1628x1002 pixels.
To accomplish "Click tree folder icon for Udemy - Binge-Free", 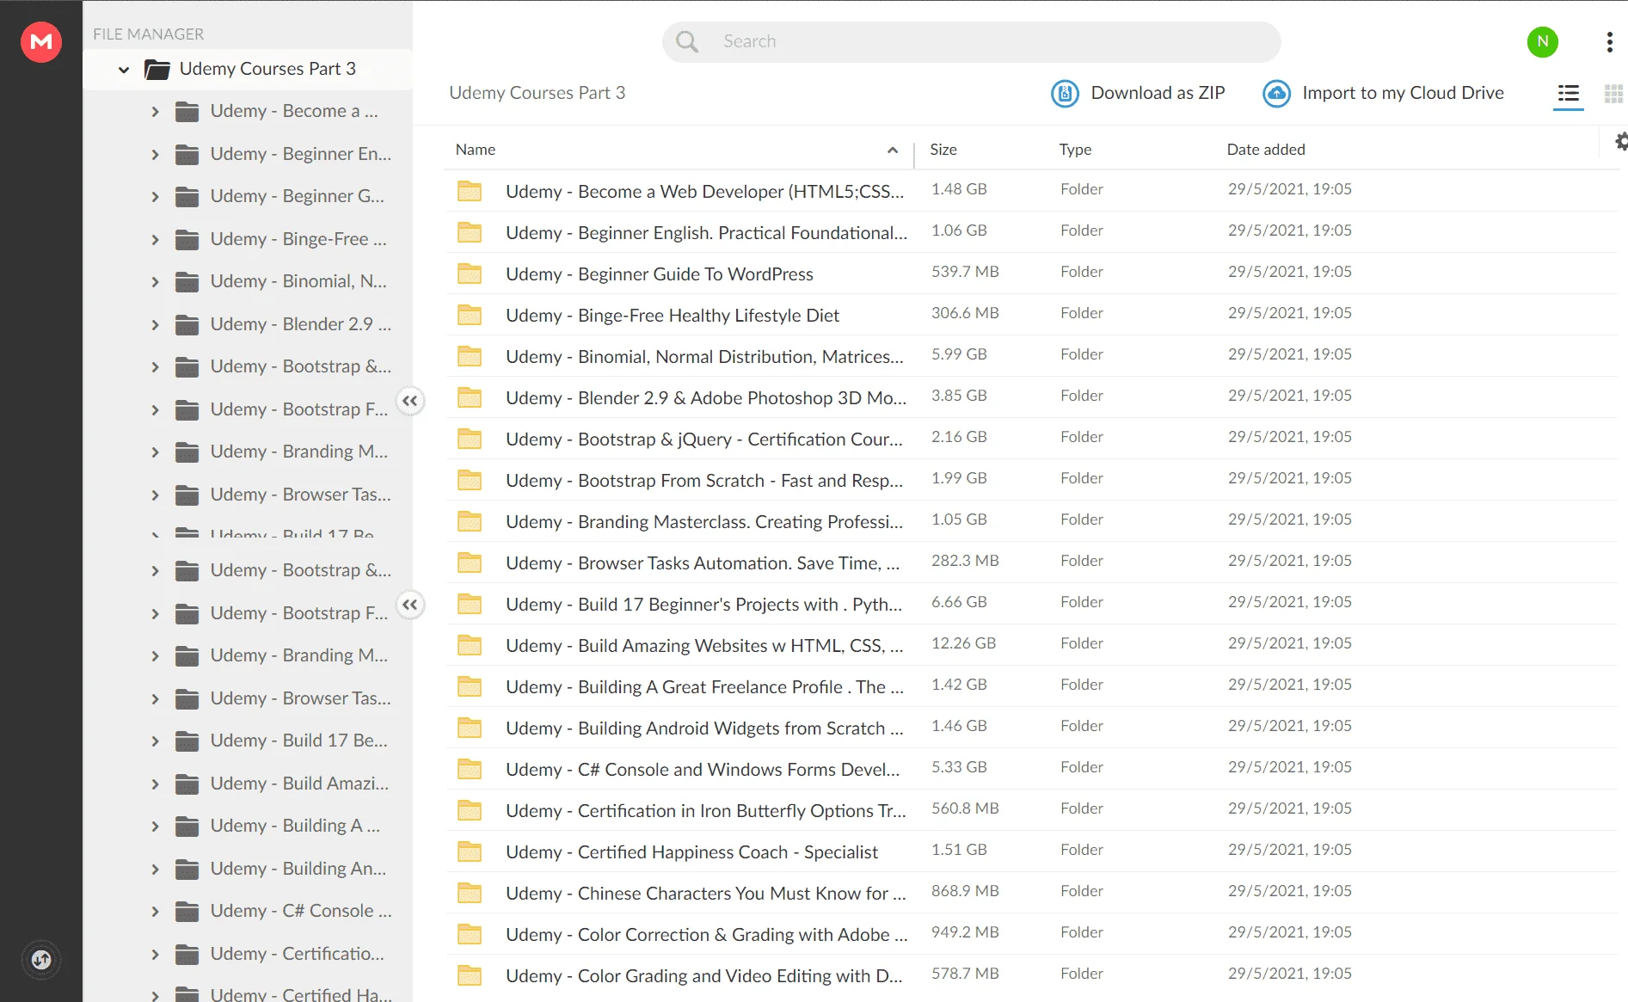I will 187,239.
